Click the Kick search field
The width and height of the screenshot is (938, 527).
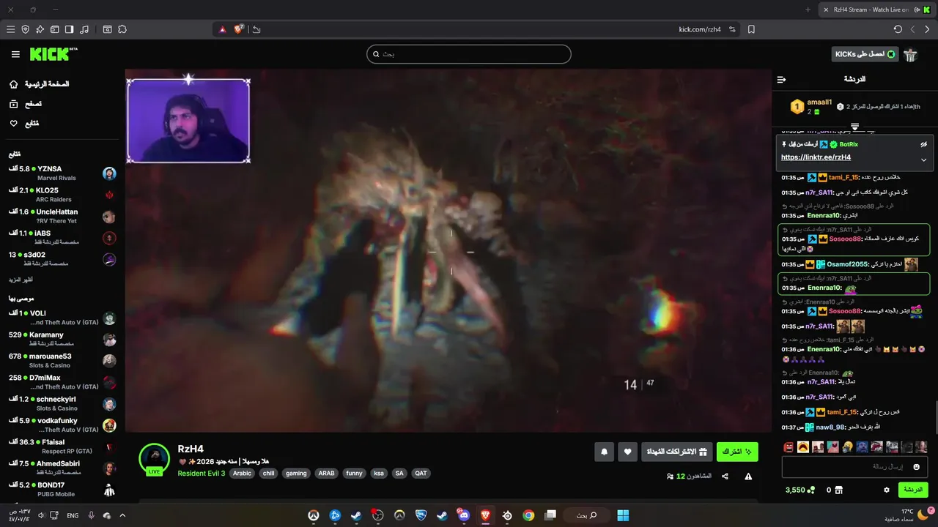point(469,54)
